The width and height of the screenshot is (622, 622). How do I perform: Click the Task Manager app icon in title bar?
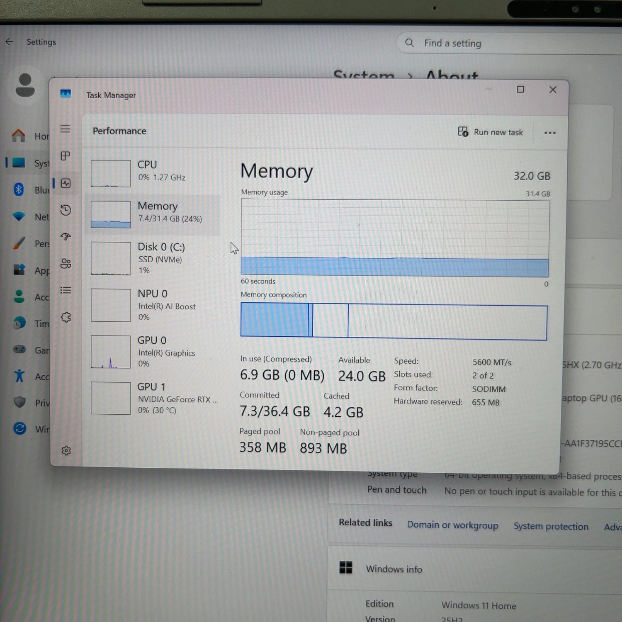(x=66, y=94)
